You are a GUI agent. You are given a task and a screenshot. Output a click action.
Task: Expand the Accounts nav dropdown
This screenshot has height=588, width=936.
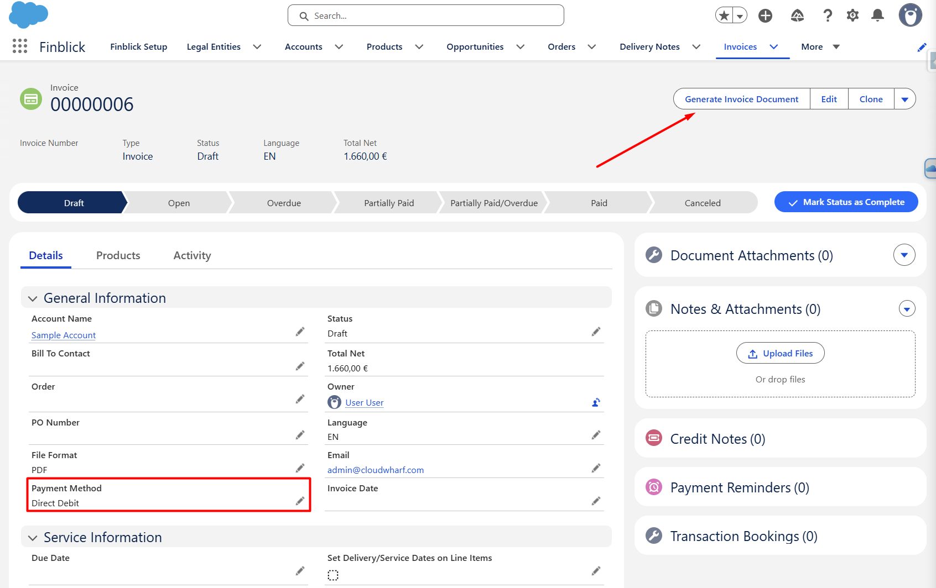pyautogui.click(x=339, y=47)
